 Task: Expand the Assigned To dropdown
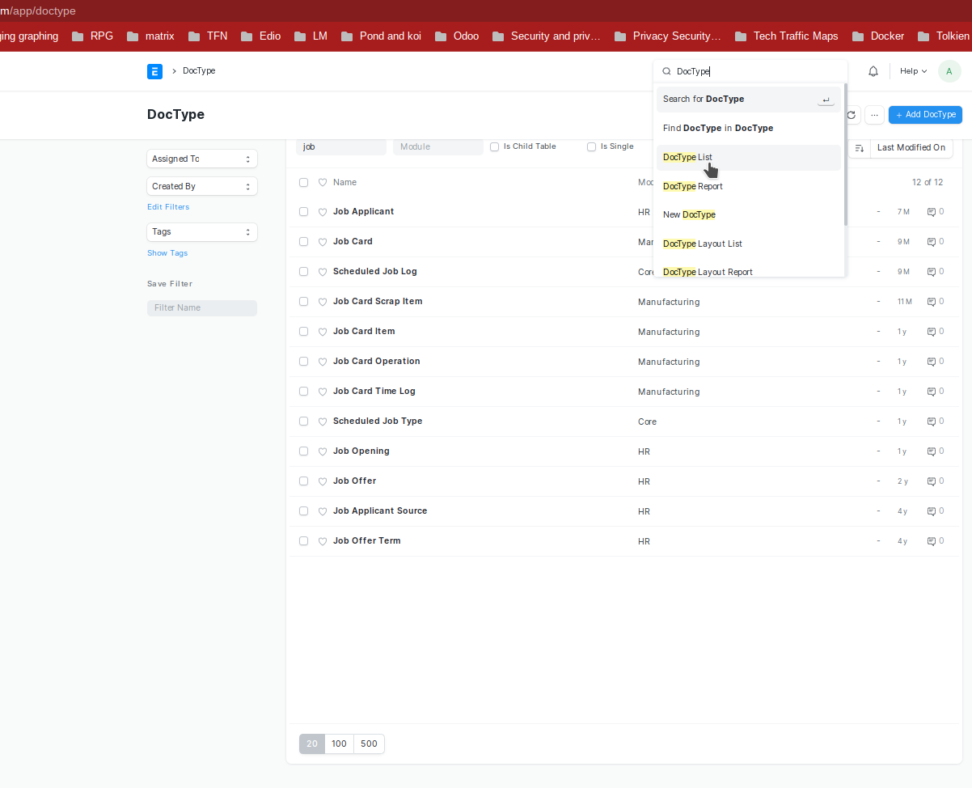(x=202, y=159)
